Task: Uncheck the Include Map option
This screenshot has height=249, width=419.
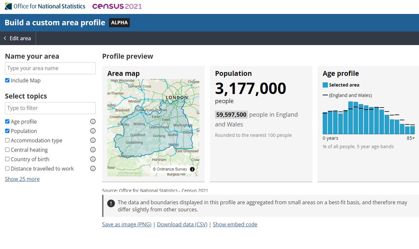Action: tap(7, 80)
